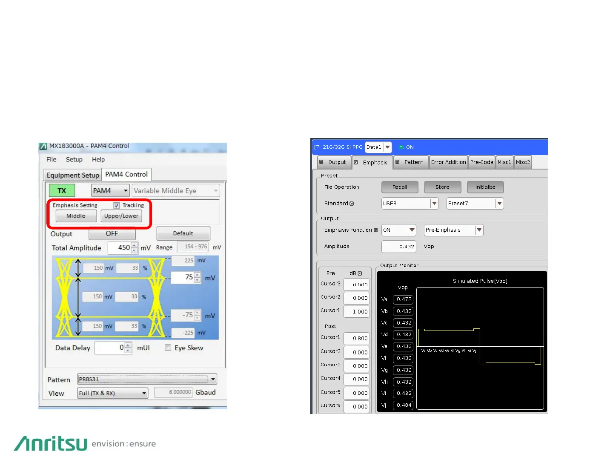Click the Vj value 0.484
The width and height of the screenshot is (613, 460).
(403, 405)
